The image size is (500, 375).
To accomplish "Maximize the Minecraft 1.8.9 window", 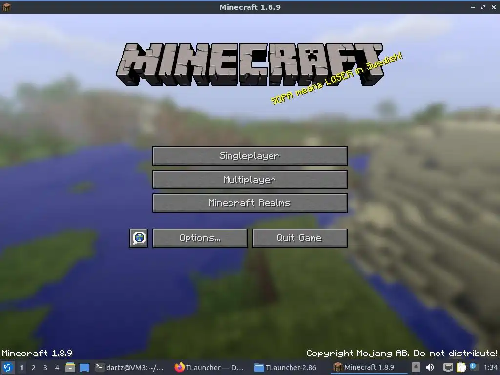I will (x=483, y=7).
